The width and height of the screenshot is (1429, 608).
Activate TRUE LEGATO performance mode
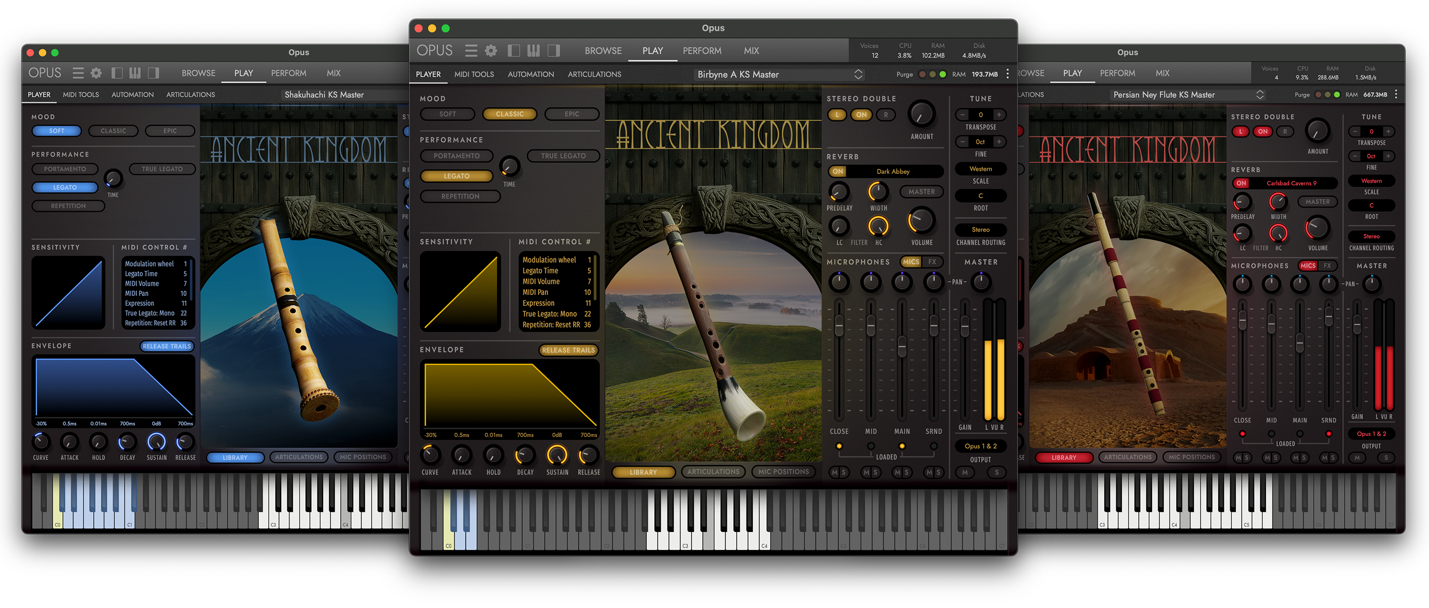(x=564, y=156)
